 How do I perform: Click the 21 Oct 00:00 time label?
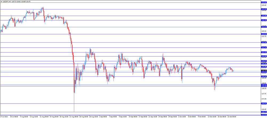tap(232, 117)
